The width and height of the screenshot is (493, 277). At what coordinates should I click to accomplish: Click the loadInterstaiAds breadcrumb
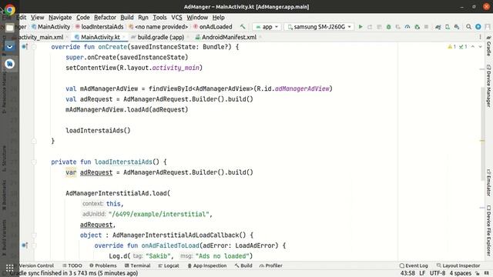pyautogui.click(x=99, y=27)
